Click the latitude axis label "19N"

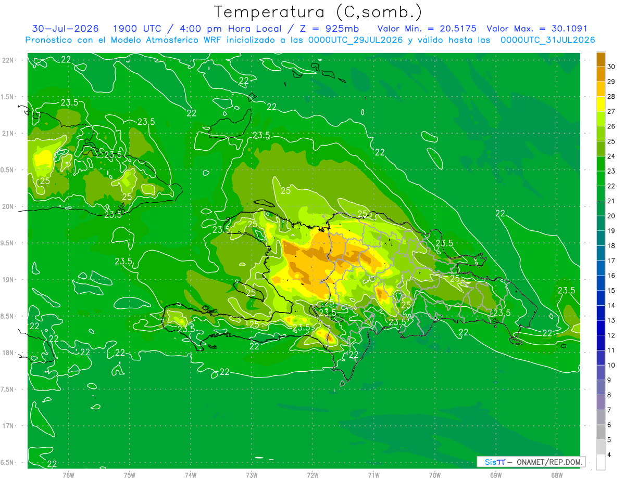pyautogui.click(x=9, y=279)
